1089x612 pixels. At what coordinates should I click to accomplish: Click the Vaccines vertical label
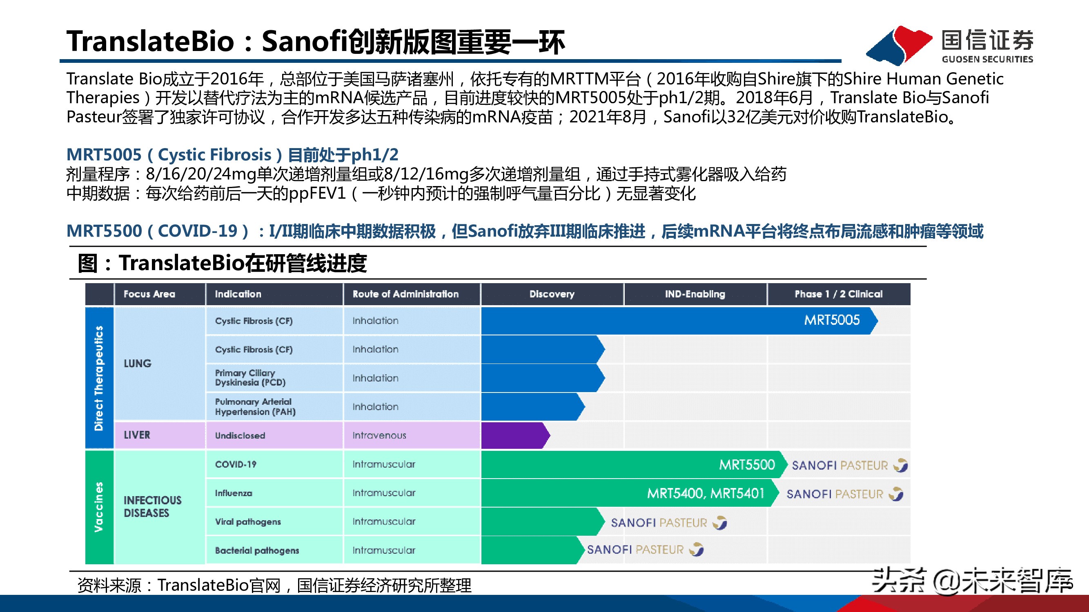pos(99,507)
